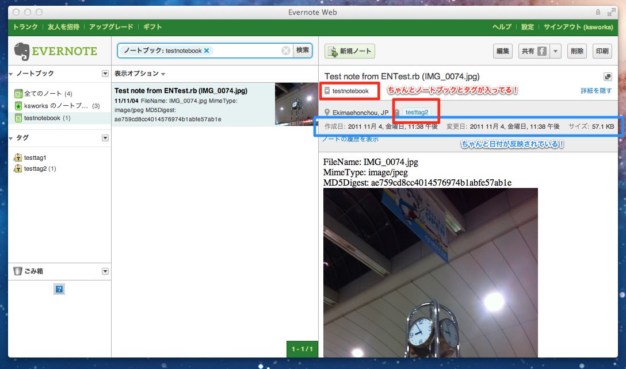
Task: Open the タグ section dropdown menu
Action: [105, 138]
